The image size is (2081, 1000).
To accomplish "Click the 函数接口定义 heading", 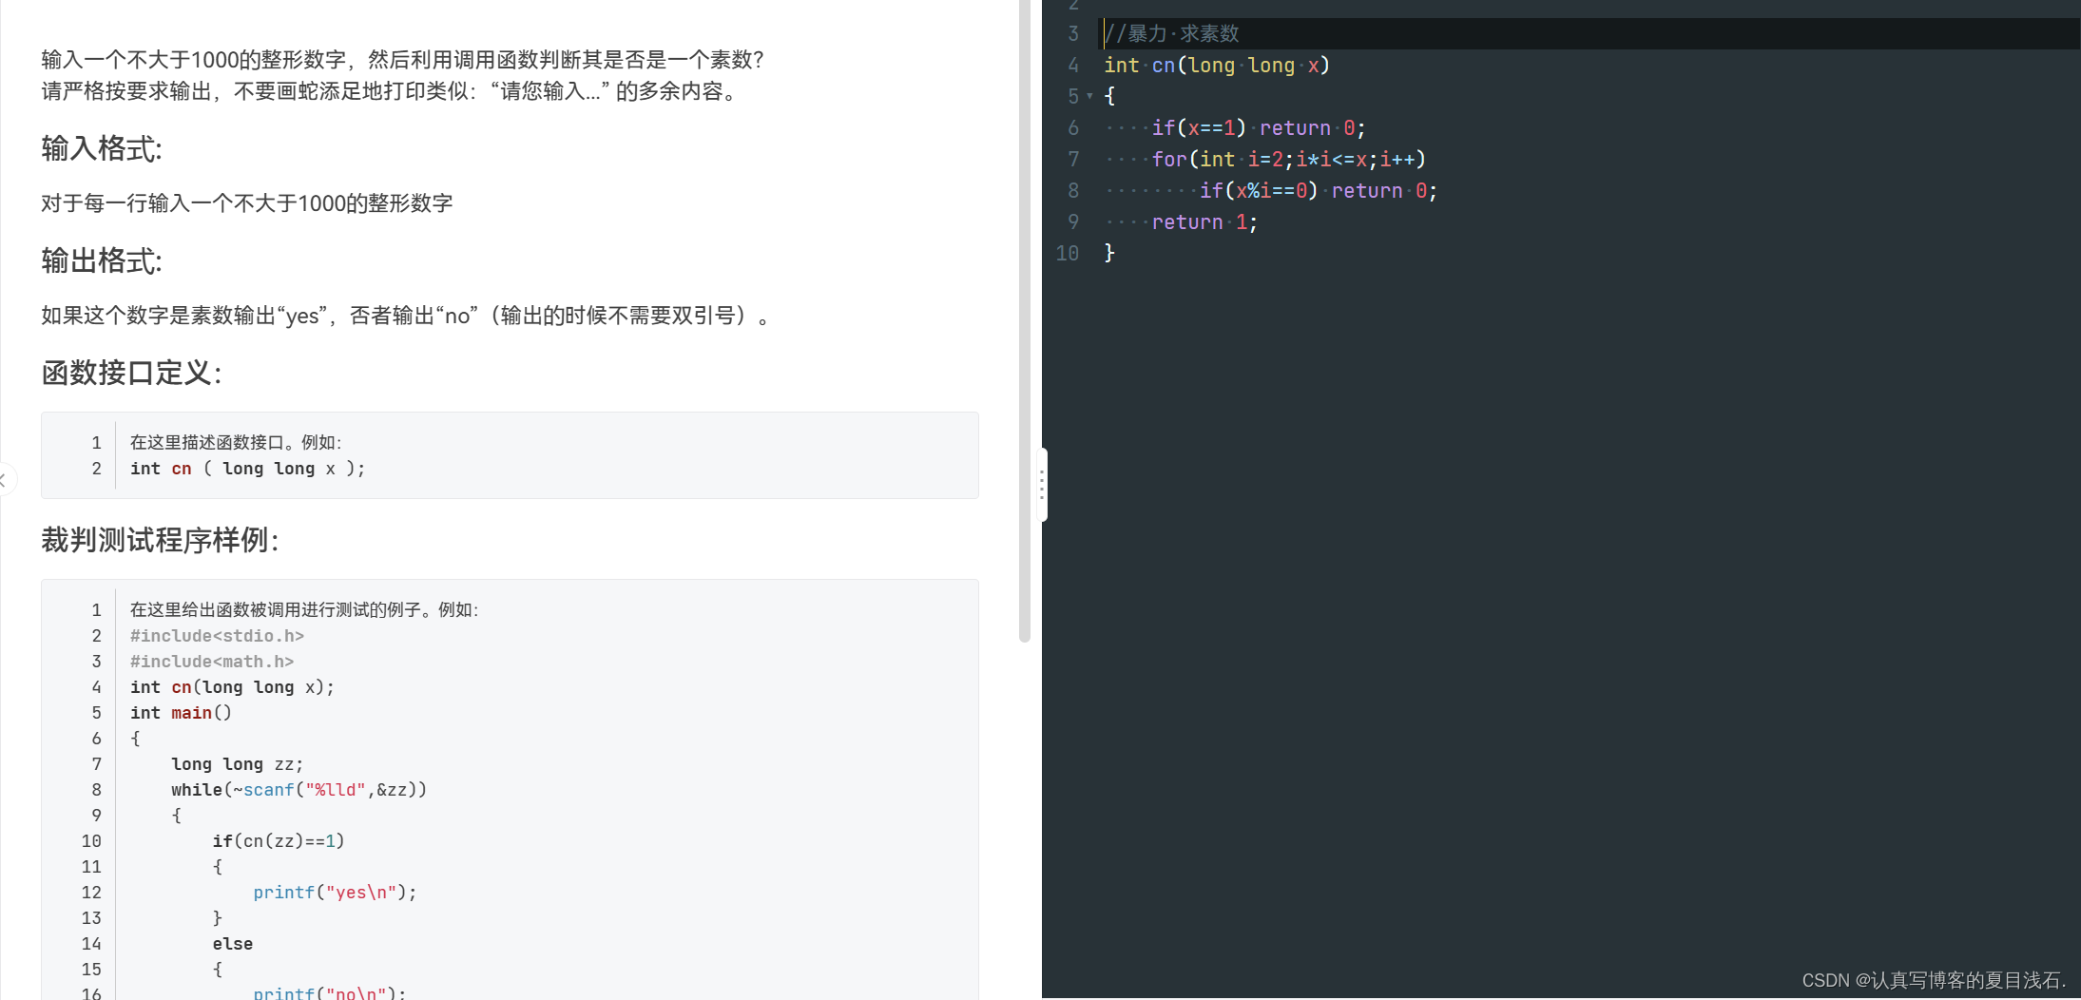I will point(130,373).
